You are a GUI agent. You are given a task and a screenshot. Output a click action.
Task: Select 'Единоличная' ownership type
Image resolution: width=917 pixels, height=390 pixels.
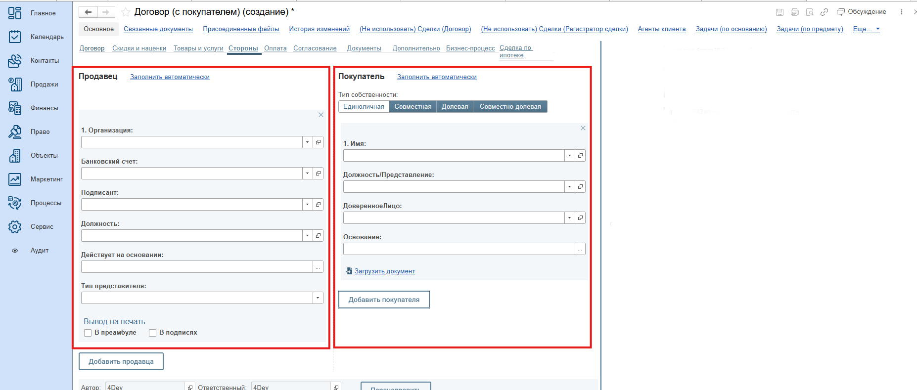tap(364, 107)
